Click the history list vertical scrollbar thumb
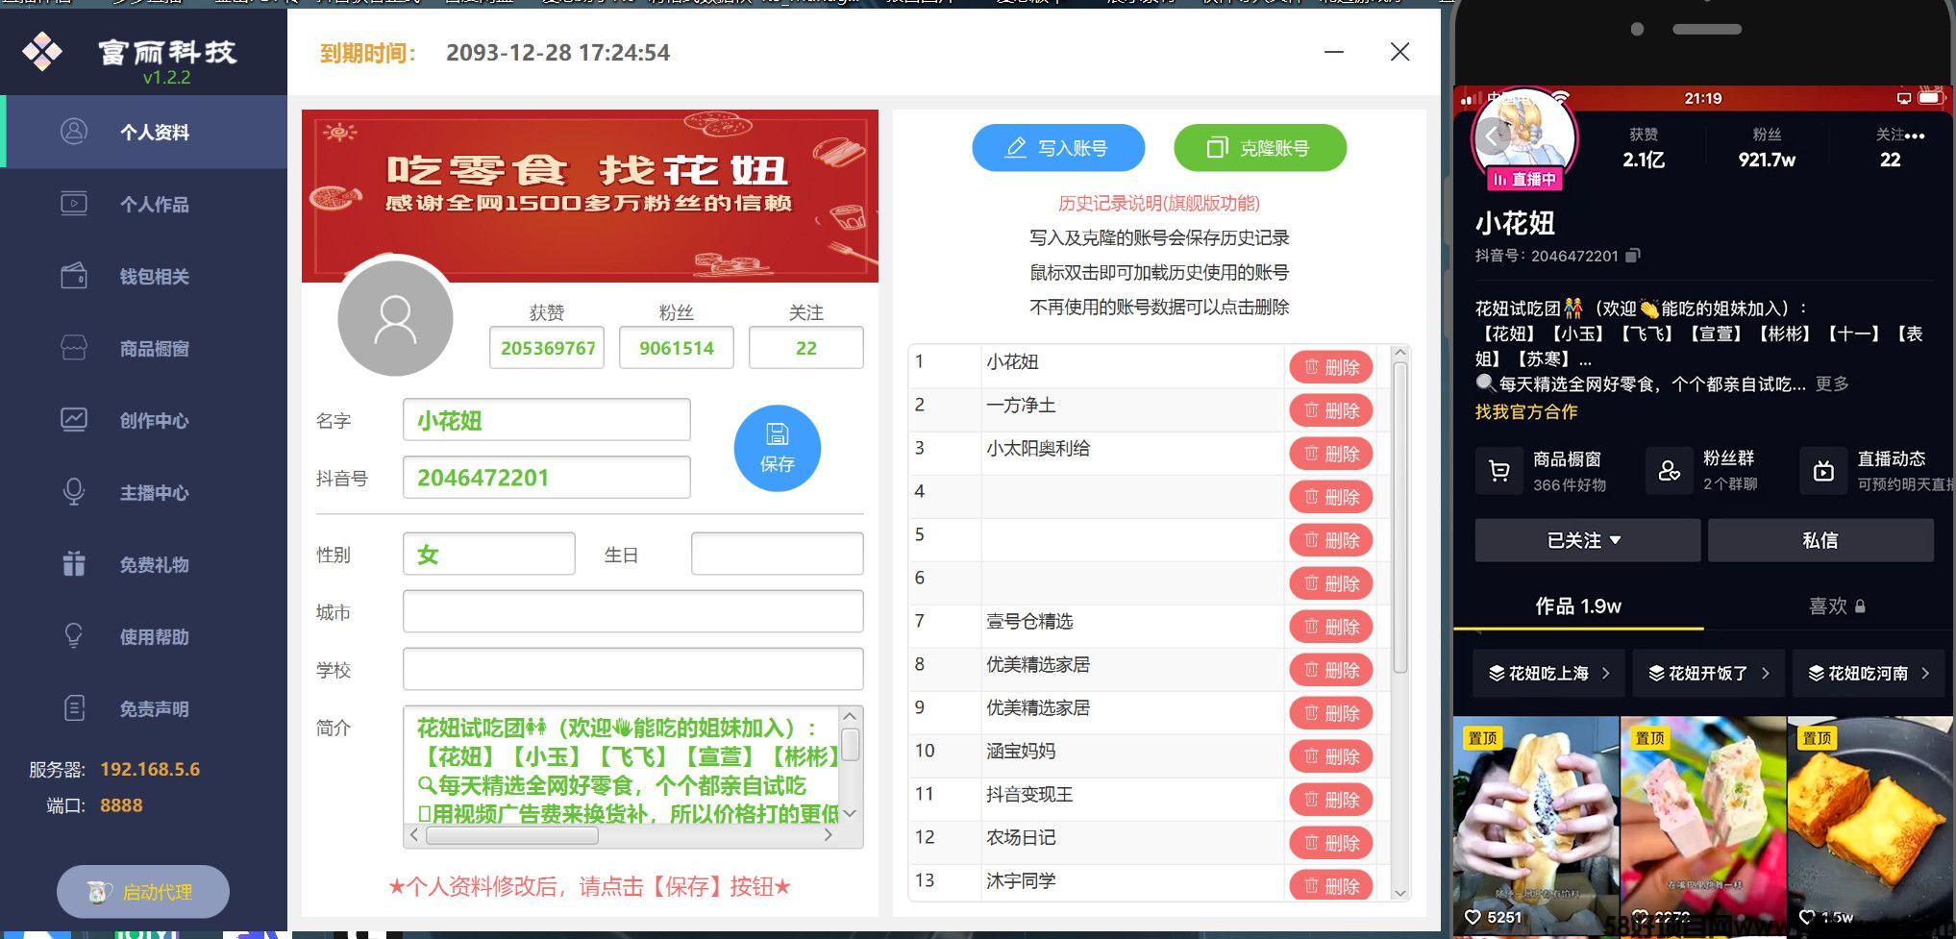This screenshot has height=939, width=1956. [1400, 517]
